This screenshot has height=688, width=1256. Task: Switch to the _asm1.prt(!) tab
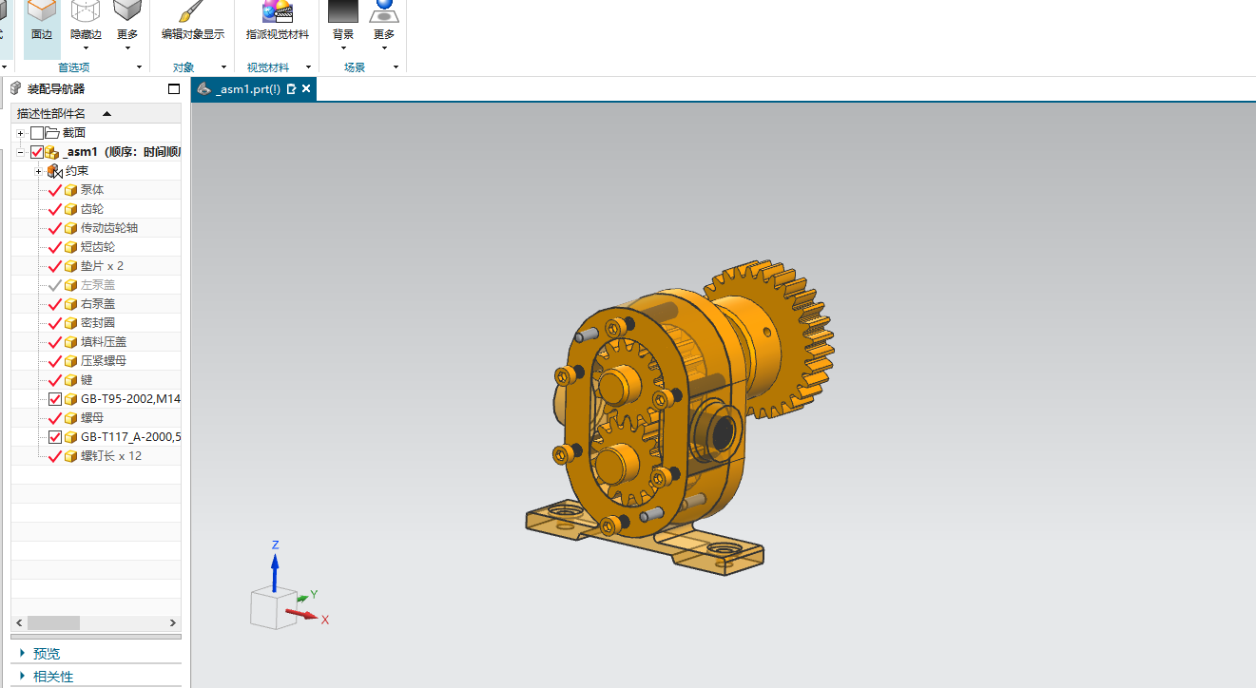tap(253, 89)
